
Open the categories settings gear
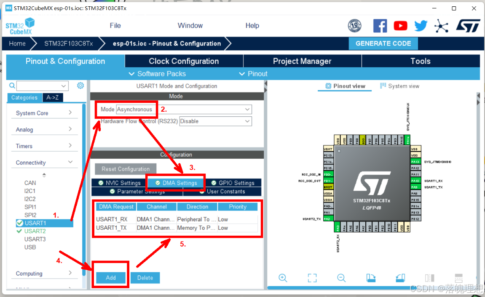[80, 85]
